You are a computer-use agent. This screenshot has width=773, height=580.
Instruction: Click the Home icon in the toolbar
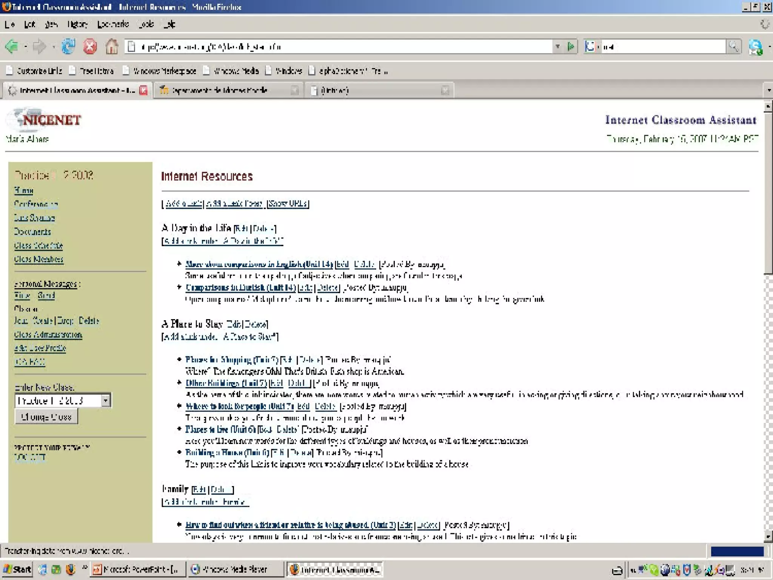tap(112, 47)
